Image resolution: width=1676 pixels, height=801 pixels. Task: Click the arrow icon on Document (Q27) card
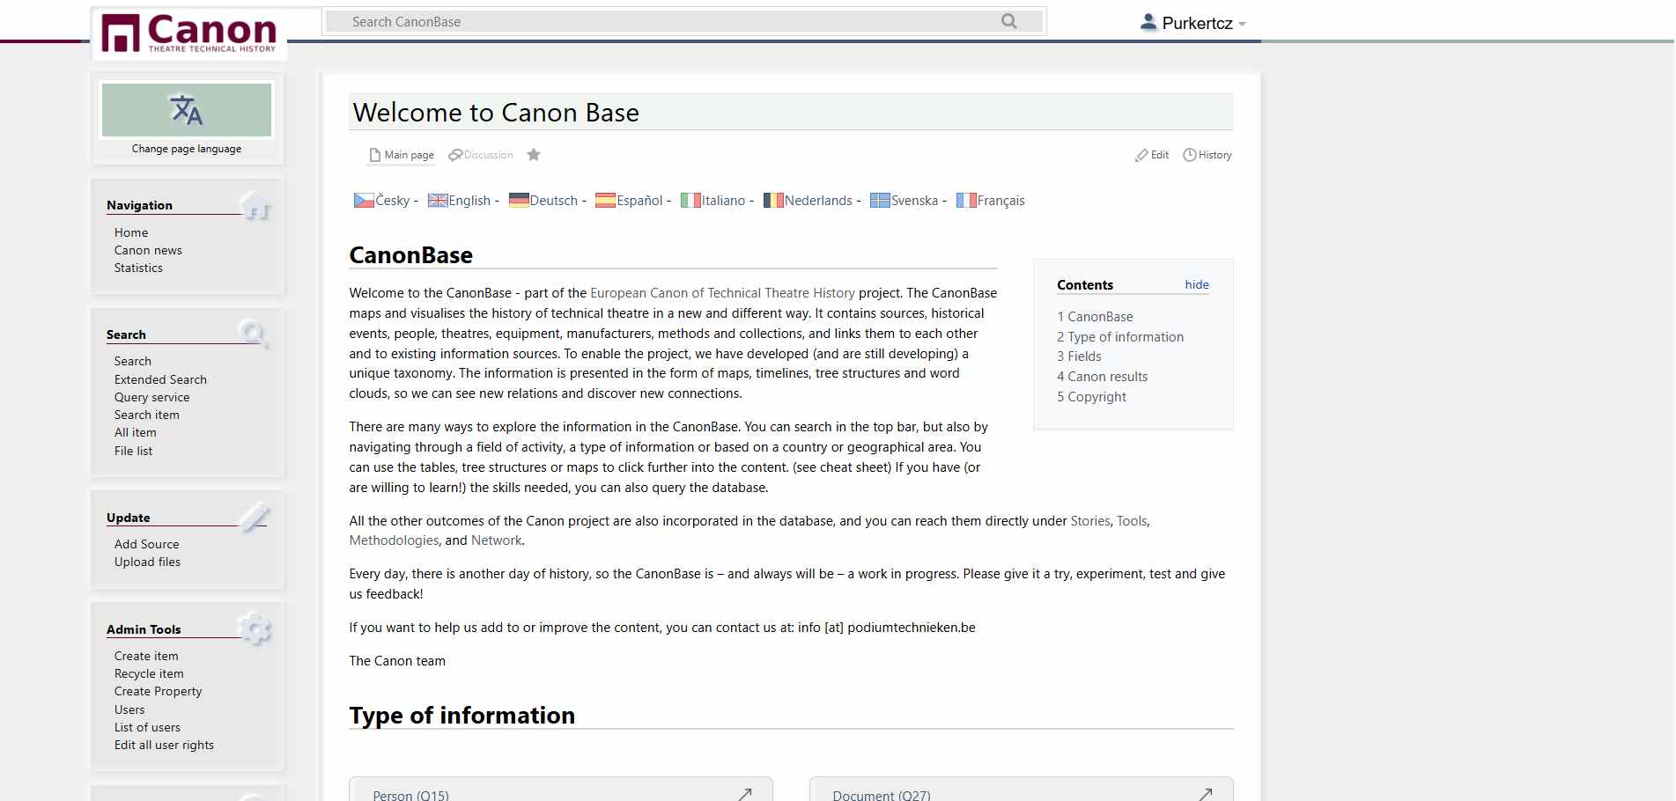coord(1206,794)
